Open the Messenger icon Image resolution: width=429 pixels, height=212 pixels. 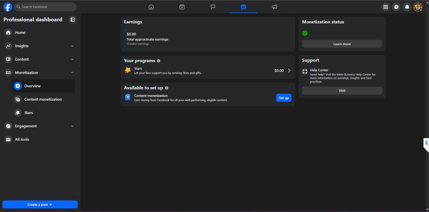tap(396, 7)
